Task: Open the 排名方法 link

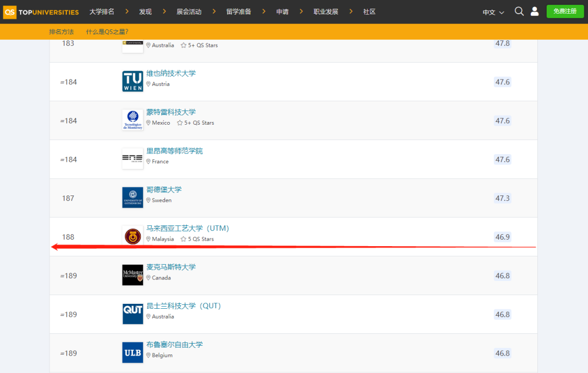Action: [62, 32]
